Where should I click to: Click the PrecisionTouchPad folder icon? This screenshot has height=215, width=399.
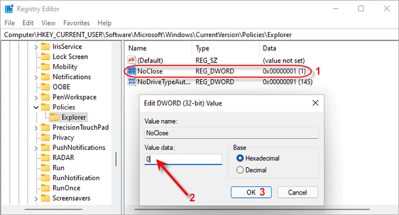point(45,127)
